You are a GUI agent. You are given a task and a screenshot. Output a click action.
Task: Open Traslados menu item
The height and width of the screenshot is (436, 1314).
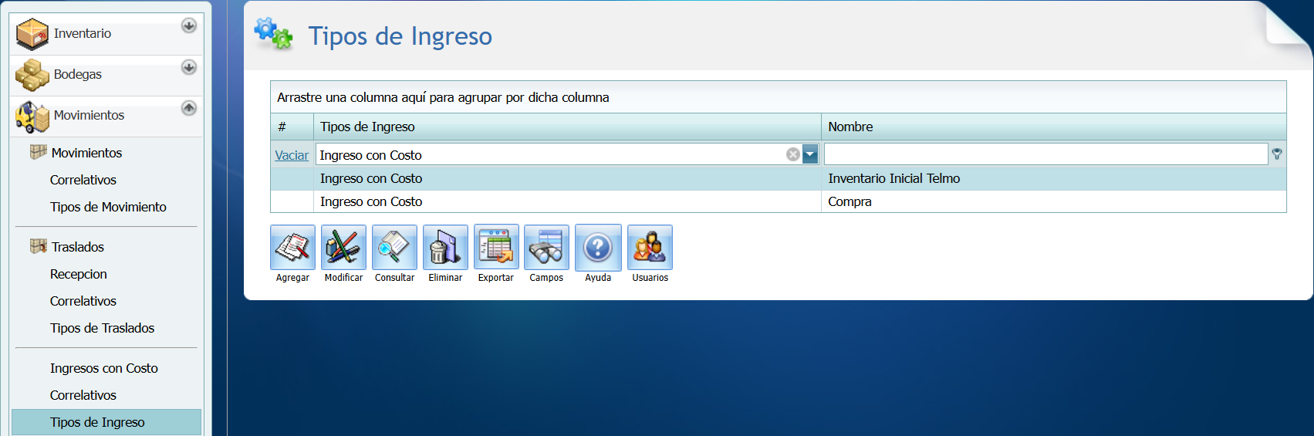pos(78,247)
